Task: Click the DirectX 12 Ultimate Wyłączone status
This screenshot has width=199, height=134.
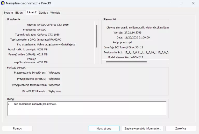Action: coord(55,91)
